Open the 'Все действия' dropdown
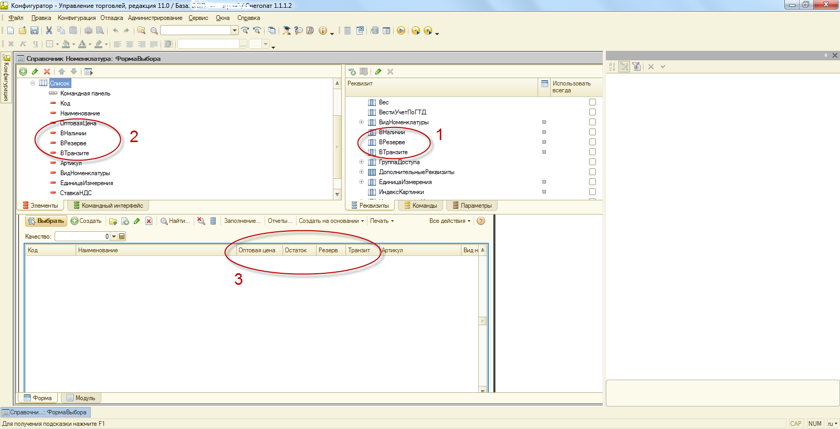The height and width of the screenshot is (429, 840). (x=449, y=221)
